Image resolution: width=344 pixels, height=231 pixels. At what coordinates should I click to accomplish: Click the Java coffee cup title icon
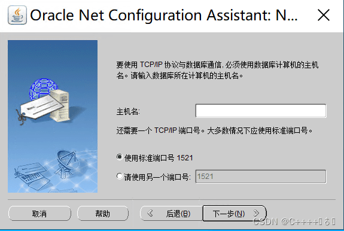(17, 15)
